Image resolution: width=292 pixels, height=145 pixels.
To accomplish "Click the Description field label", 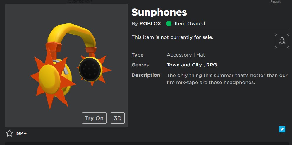I will tap(146, 75).
